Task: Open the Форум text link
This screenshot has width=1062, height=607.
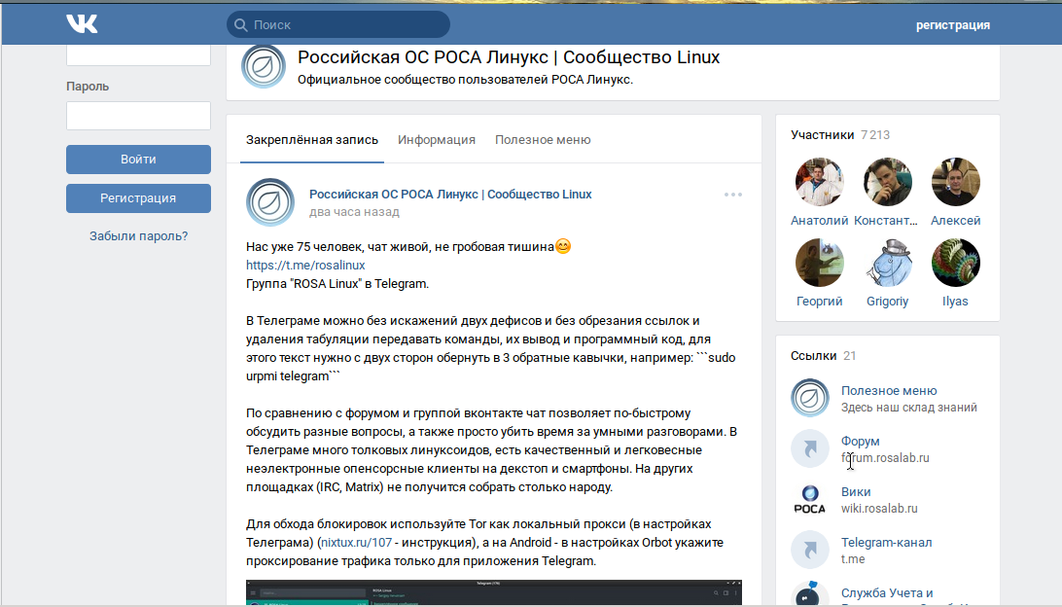Action: [860, 441]
